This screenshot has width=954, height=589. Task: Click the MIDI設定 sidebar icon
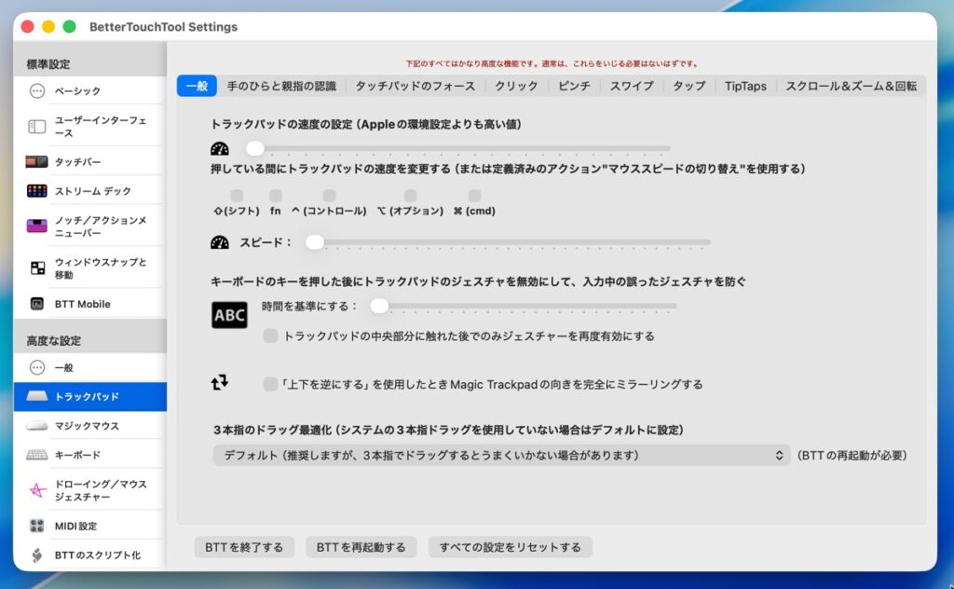click(37, 526)
